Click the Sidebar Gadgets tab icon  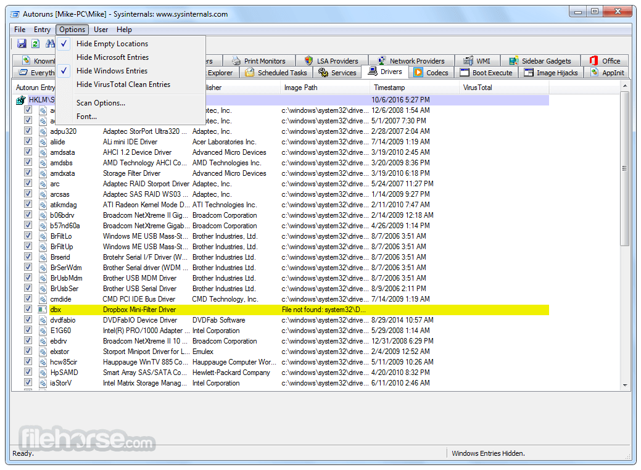pyautogui.click(x=514, y=61)
